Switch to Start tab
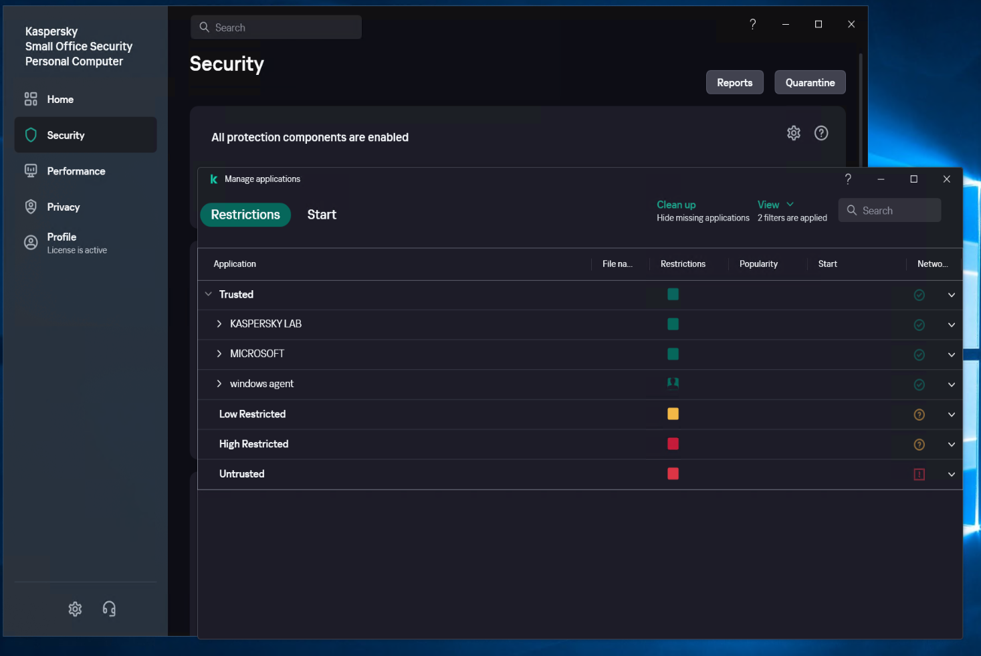This screenshot has width=981, height=656. (322, 215)
